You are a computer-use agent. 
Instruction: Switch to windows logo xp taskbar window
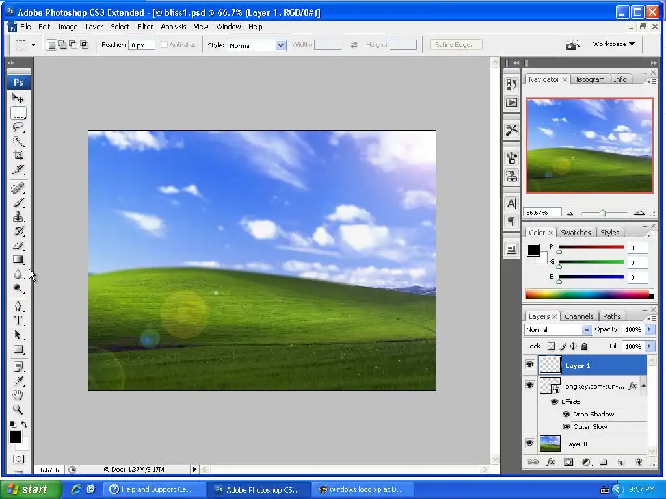pyautogui.click(x=361, y=489)
